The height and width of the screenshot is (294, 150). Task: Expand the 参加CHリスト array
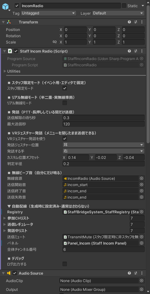(x=5, y=218)
